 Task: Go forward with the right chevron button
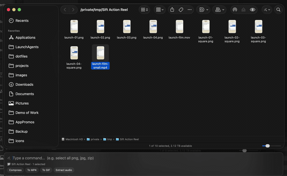coord(73,10)
